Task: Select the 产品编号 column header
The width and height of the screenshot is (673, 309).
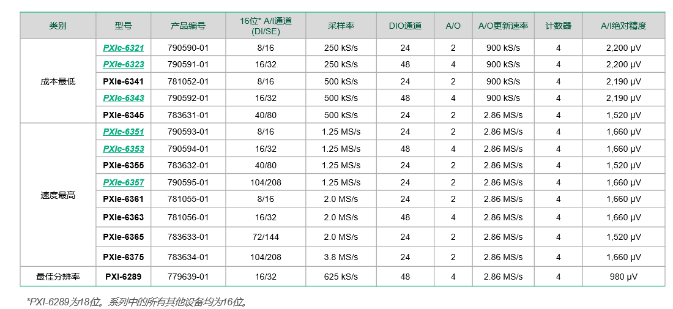Action: click(x=188, y=26)
